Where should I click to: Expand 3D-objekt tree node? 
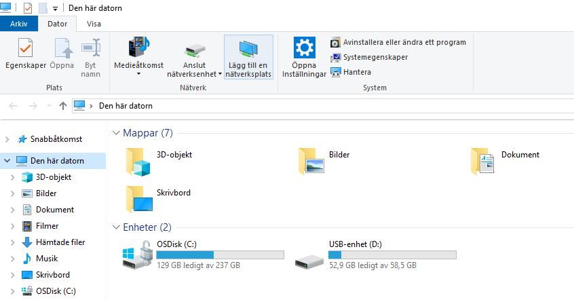pyautogui.click(x=13, y=177)
